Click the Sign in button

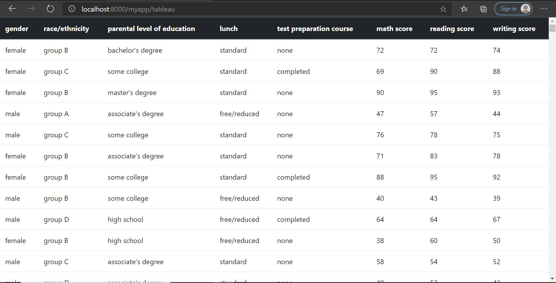pos(509,8)
